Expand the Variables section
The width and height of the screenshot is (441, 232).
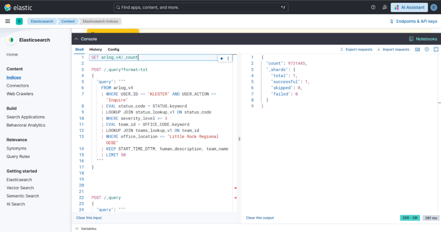(86, 229)
